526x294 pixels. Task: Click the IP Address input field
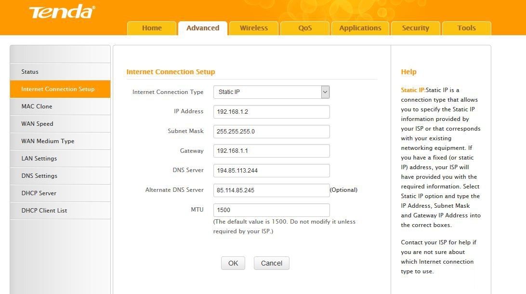point(271,112)
